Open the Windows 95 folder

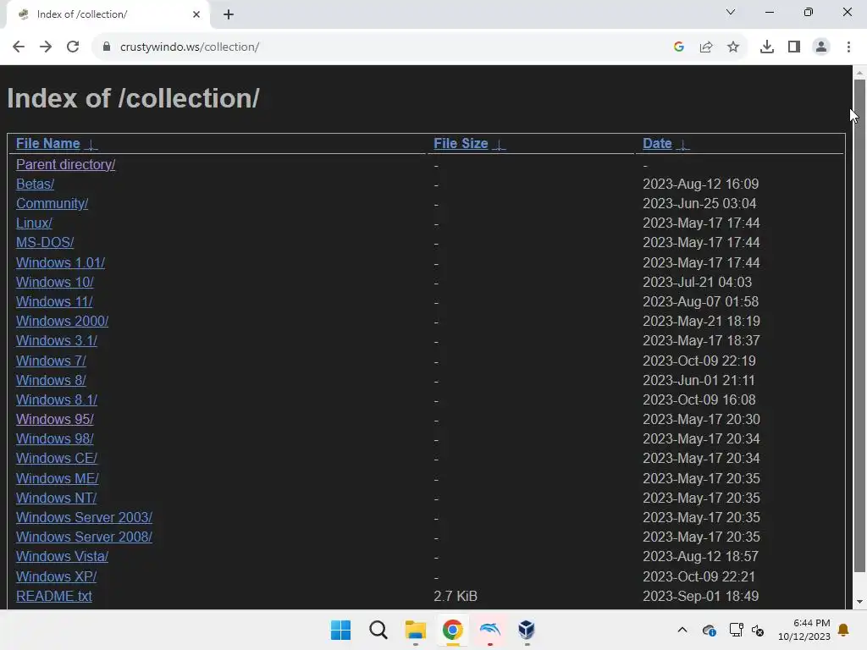(55, 420)
